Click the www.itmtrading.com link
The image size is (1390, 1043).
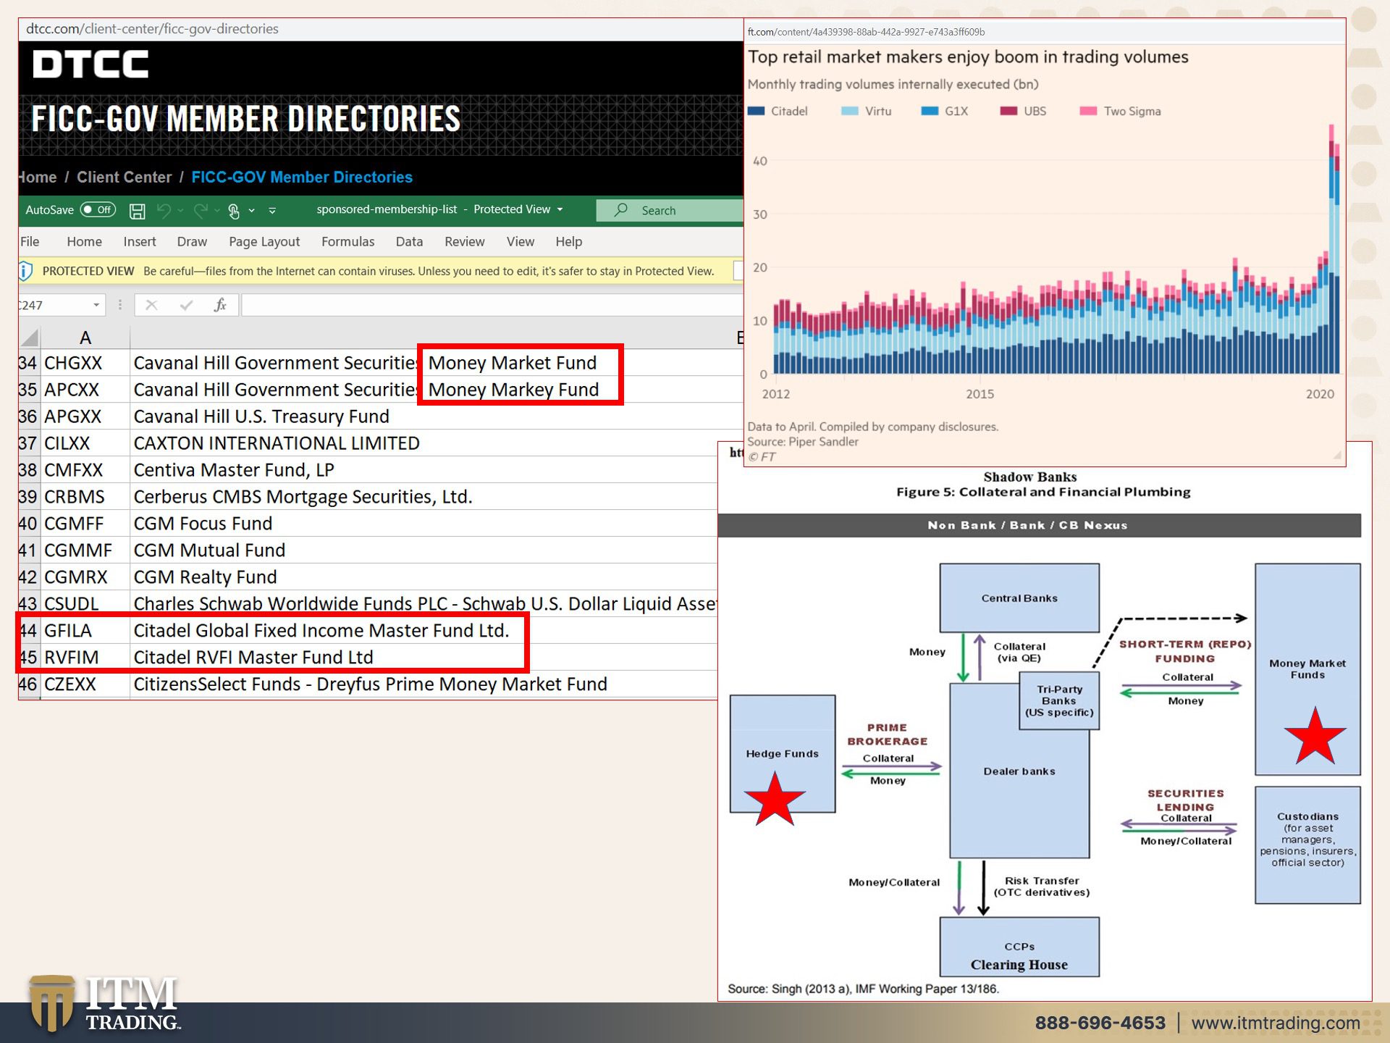click(x=1276, y=1023)
